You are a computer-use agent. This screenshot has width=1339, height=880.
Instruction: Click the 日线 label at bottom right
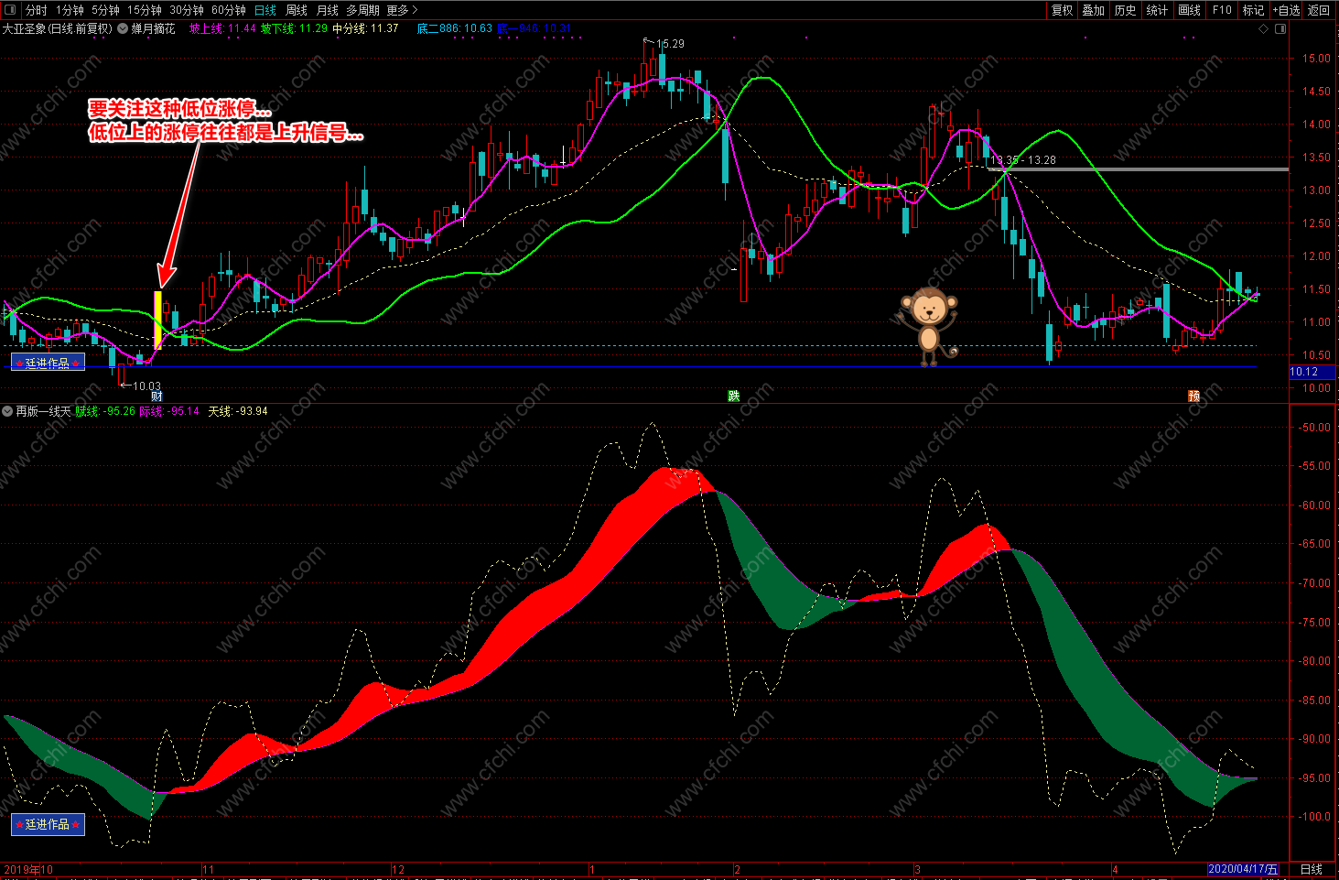point(1312,869)
